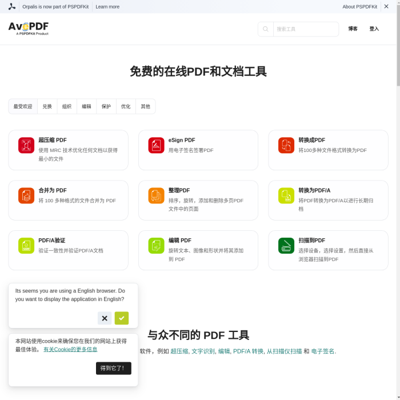Open the eSign PDF tool icon
The width and height of the screenshot is (400, 400).
(x=156, y=145)
